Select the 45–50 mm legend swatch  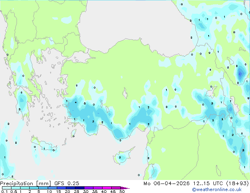(116, 188)
